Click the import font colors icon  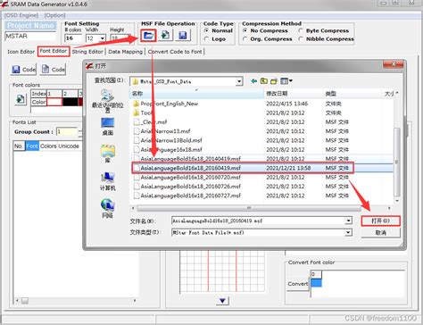pyautogui.click(x=21, y=99)
